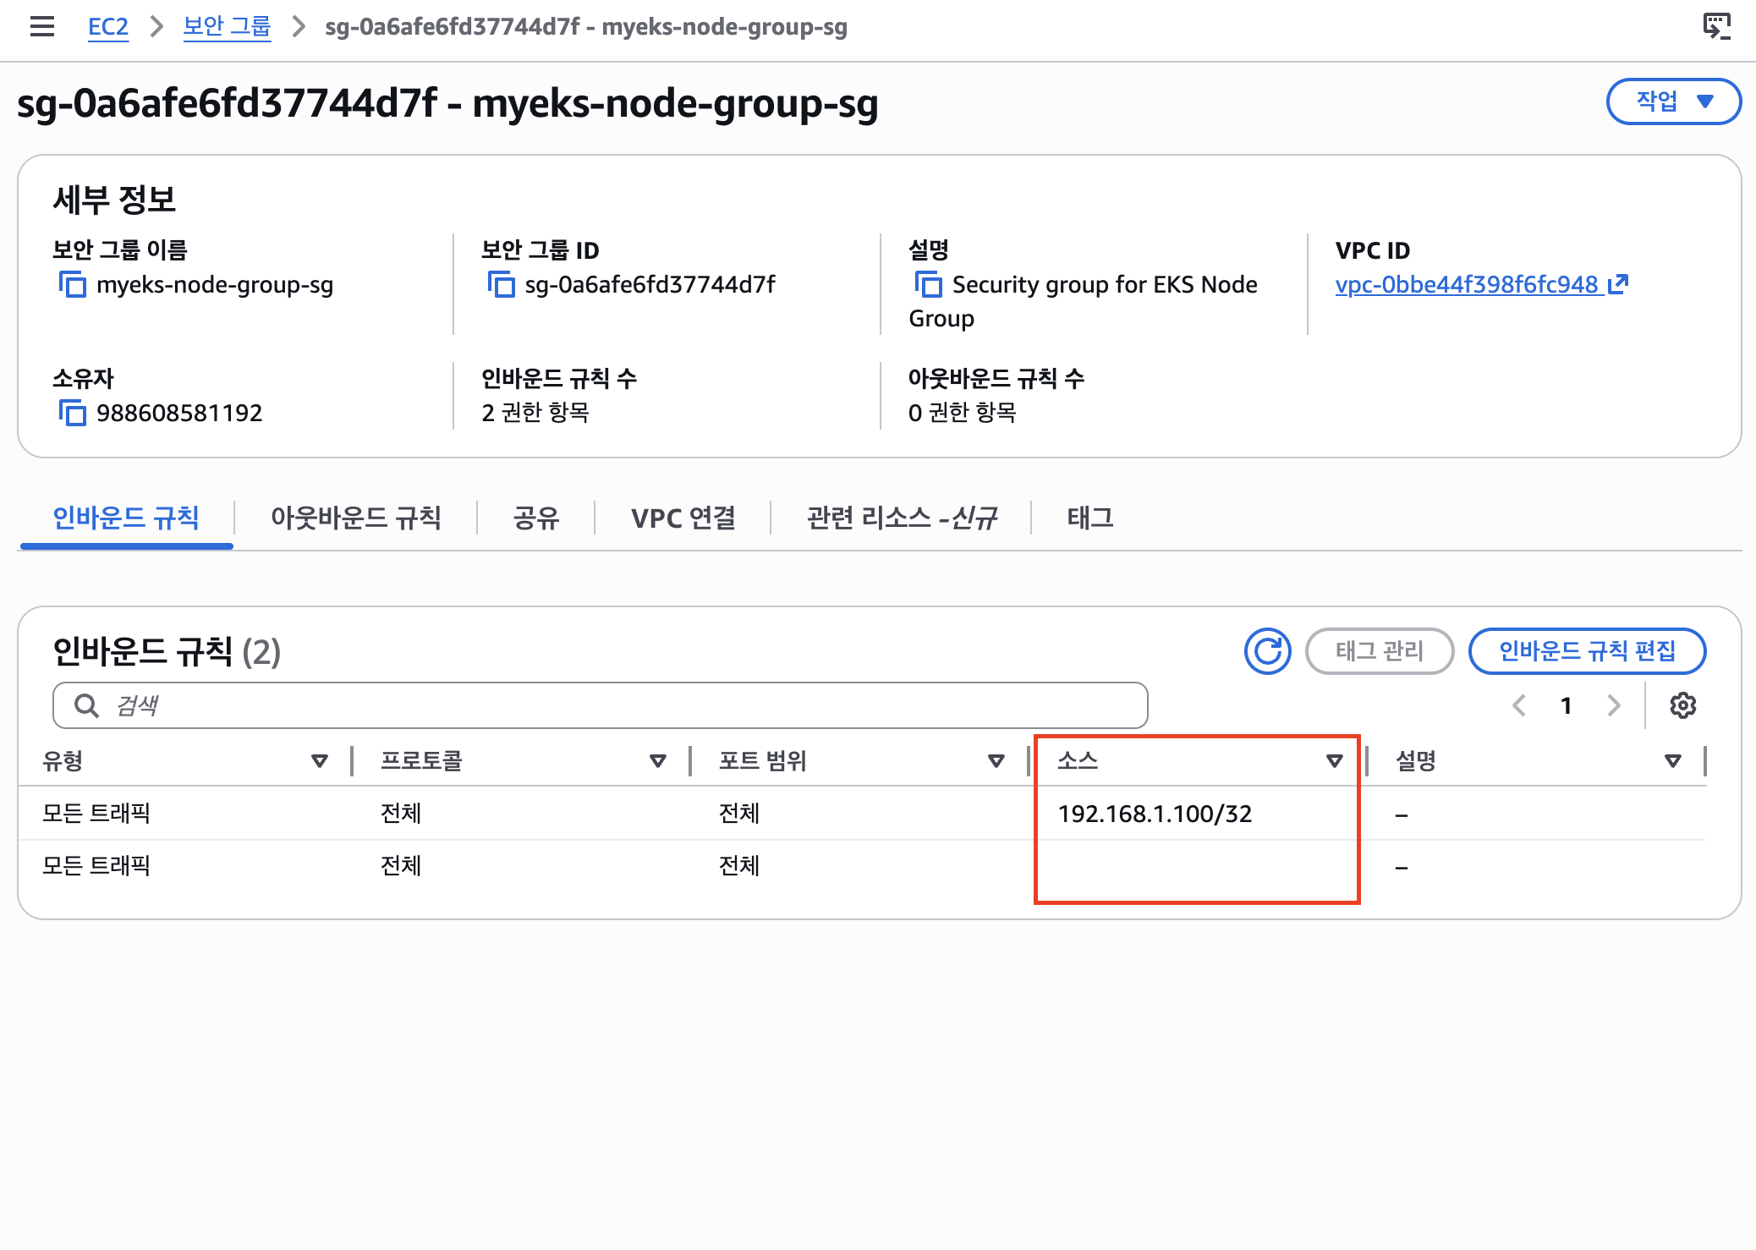Refresh the inbound rules list

tap(1266, 651)
